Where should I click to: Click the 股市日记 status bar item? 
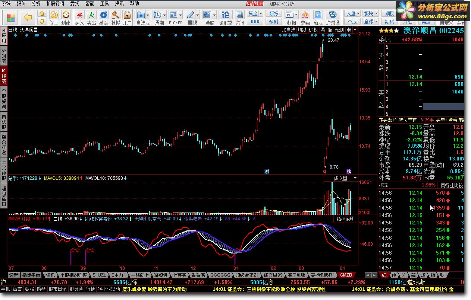coord(57,289)
